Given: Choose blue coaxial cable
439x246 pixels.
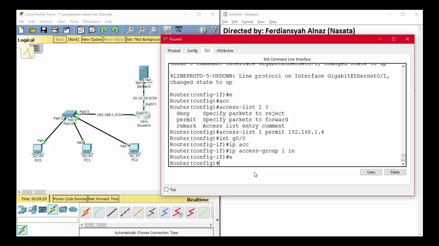Looking at the screenshot, I should click(x=164, y=213).
